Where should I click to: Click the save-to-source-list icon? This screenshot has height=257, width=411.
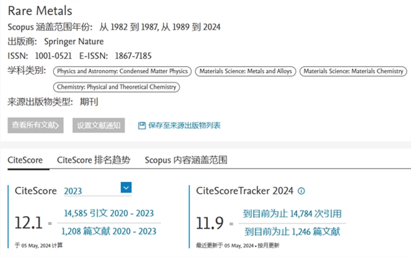click(x=142, y=126)
